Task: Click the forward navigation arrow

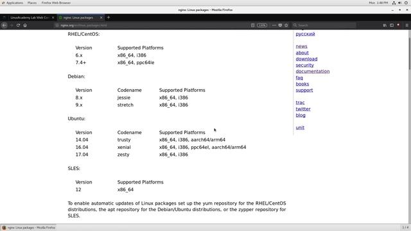Action: pos(12,26)
